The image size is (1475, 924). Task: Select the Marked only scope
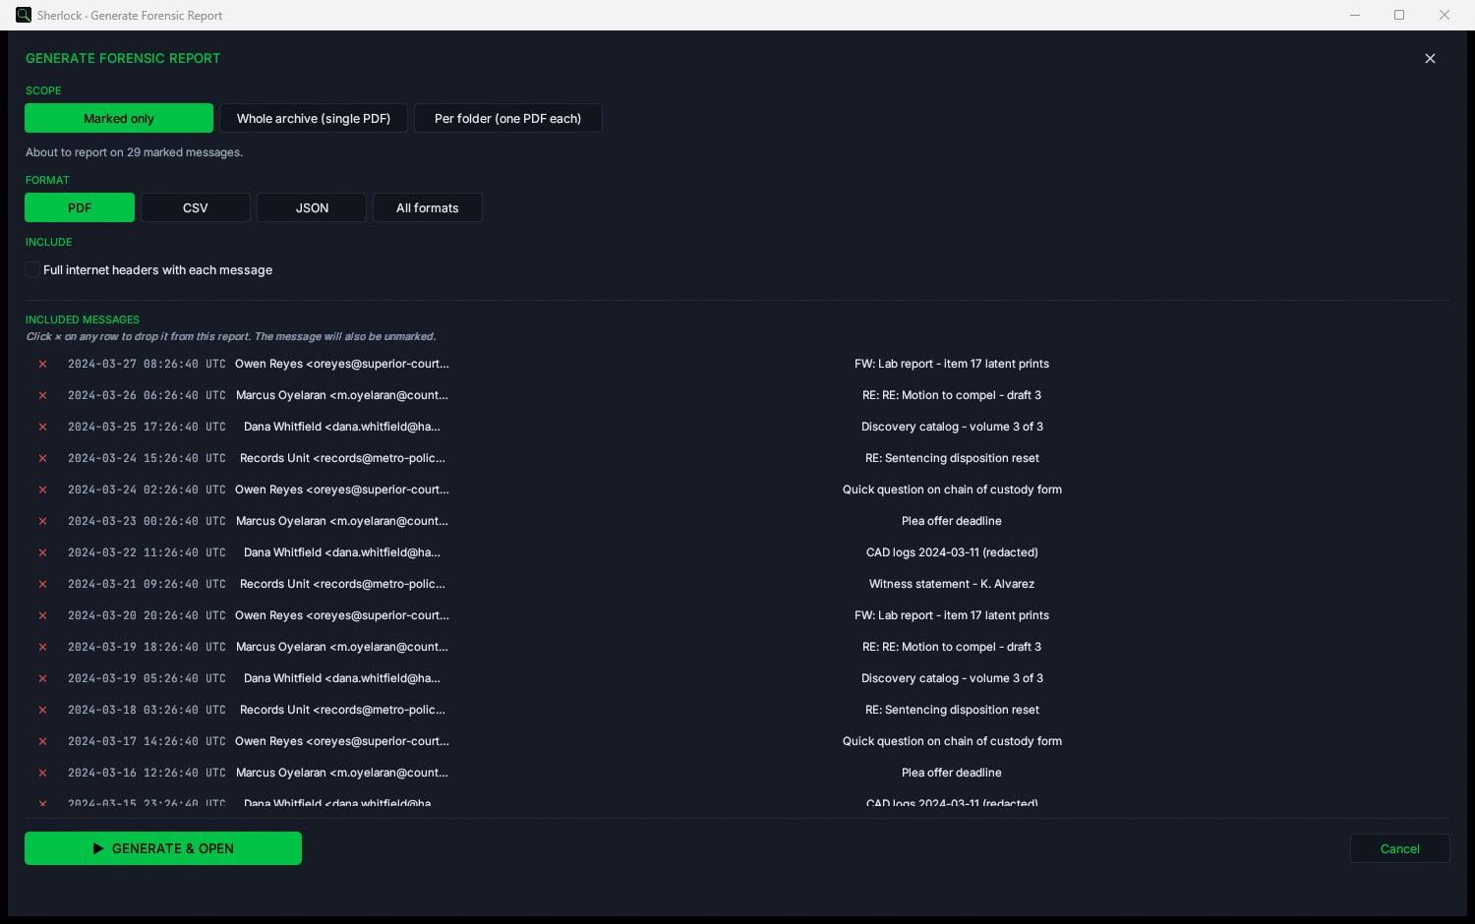tap(119, 118)
